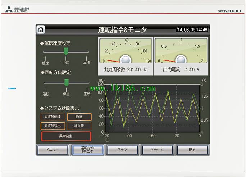Click the date and time display
Viewport: 246px width, 177px height.
pyautogui.click(x=192, y=30)
